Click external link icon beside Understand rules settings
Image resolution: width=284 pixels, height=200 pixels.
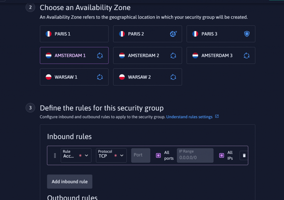coord(217,117)
